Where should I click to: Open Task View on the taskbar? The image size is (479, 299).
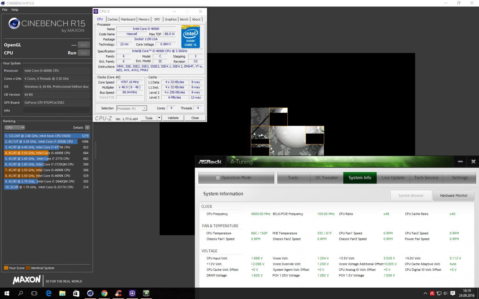click(x=34, y=293)
